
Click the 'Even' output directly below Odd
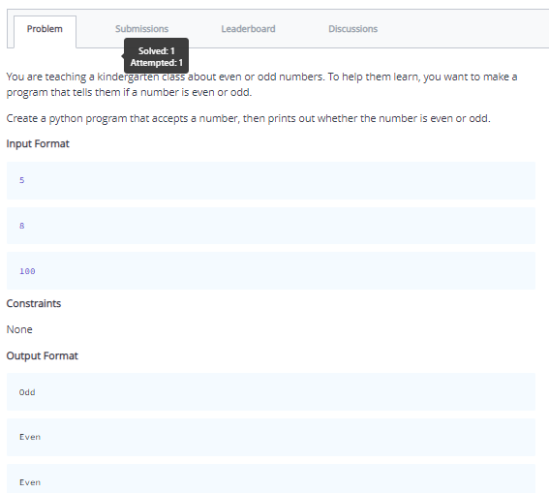click(x=271, y=437)
